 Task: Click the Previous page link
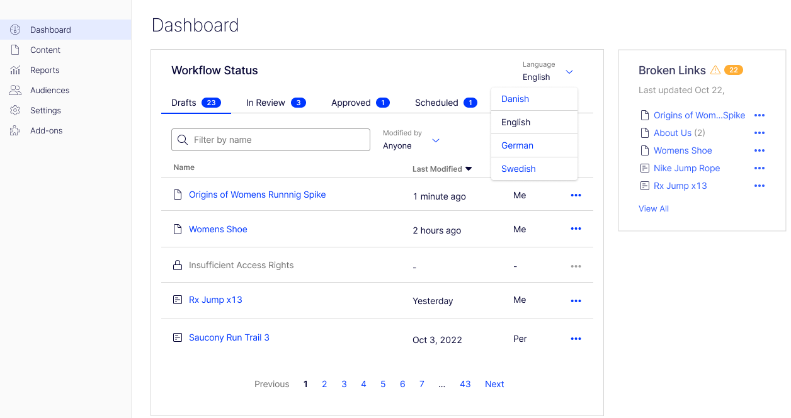click(x=272, y=384)
